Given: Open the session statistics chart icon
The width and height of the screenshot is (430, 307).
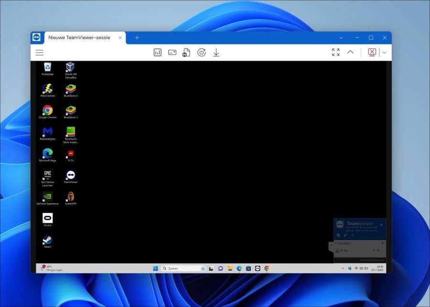Looking at the screenshot, I should [157, 53].
